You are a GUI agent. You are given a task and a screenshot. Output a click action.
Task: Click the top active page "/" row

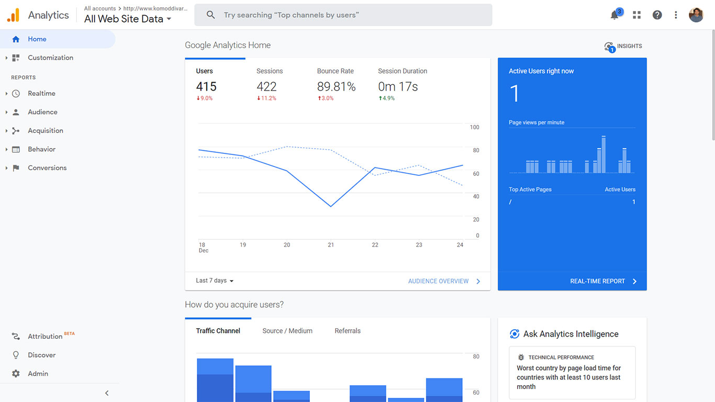point(572,202)
